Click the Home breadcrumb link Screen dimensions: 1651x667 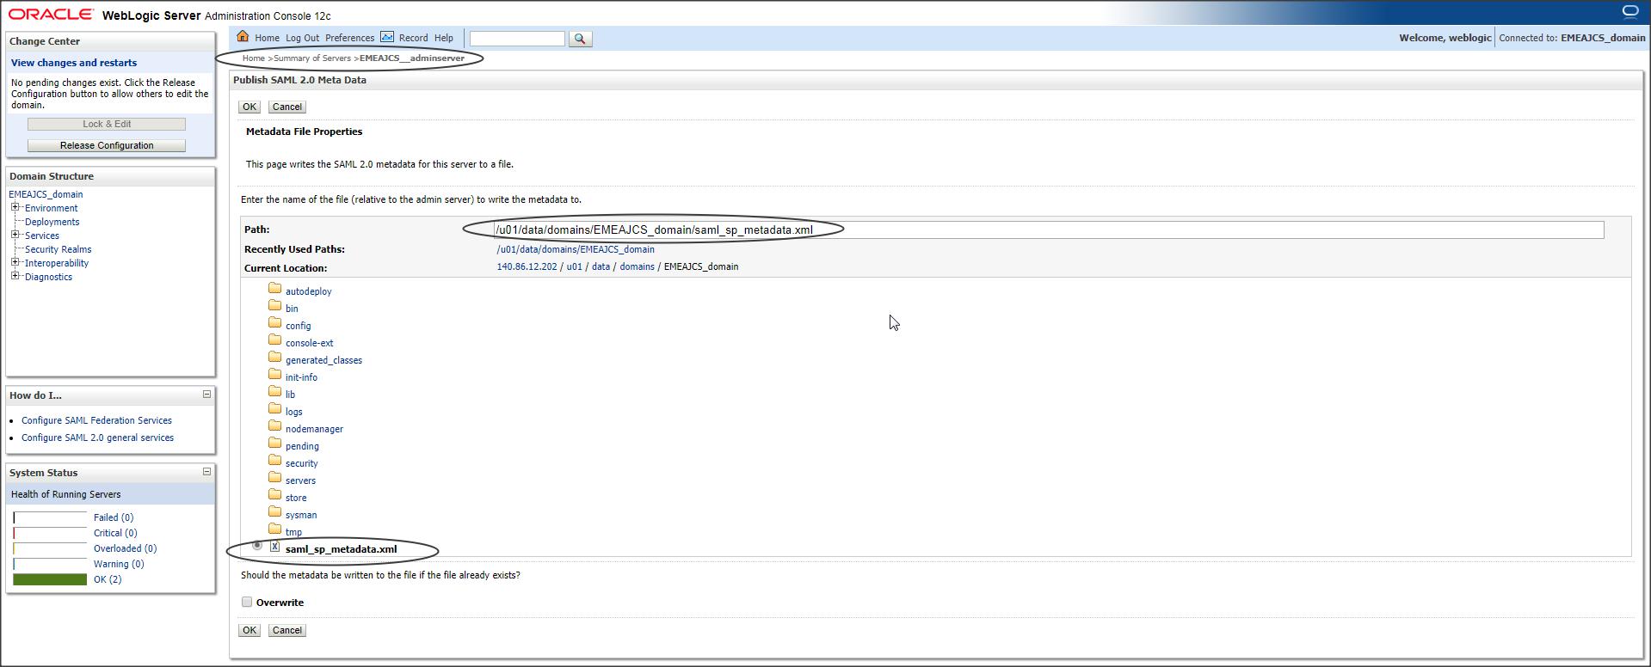click(253, 58)
